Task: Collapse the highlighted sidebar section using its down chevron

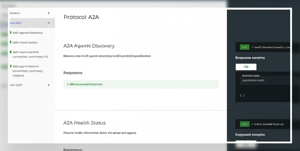Action: tap(49, 23)
